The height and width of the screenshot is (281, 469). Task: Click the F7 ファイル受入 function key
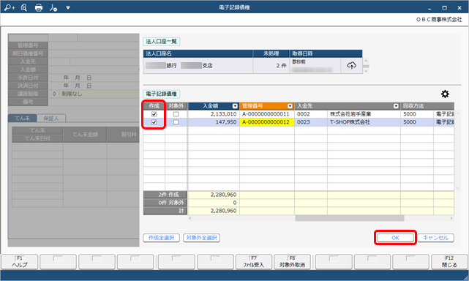coord(254,262)
